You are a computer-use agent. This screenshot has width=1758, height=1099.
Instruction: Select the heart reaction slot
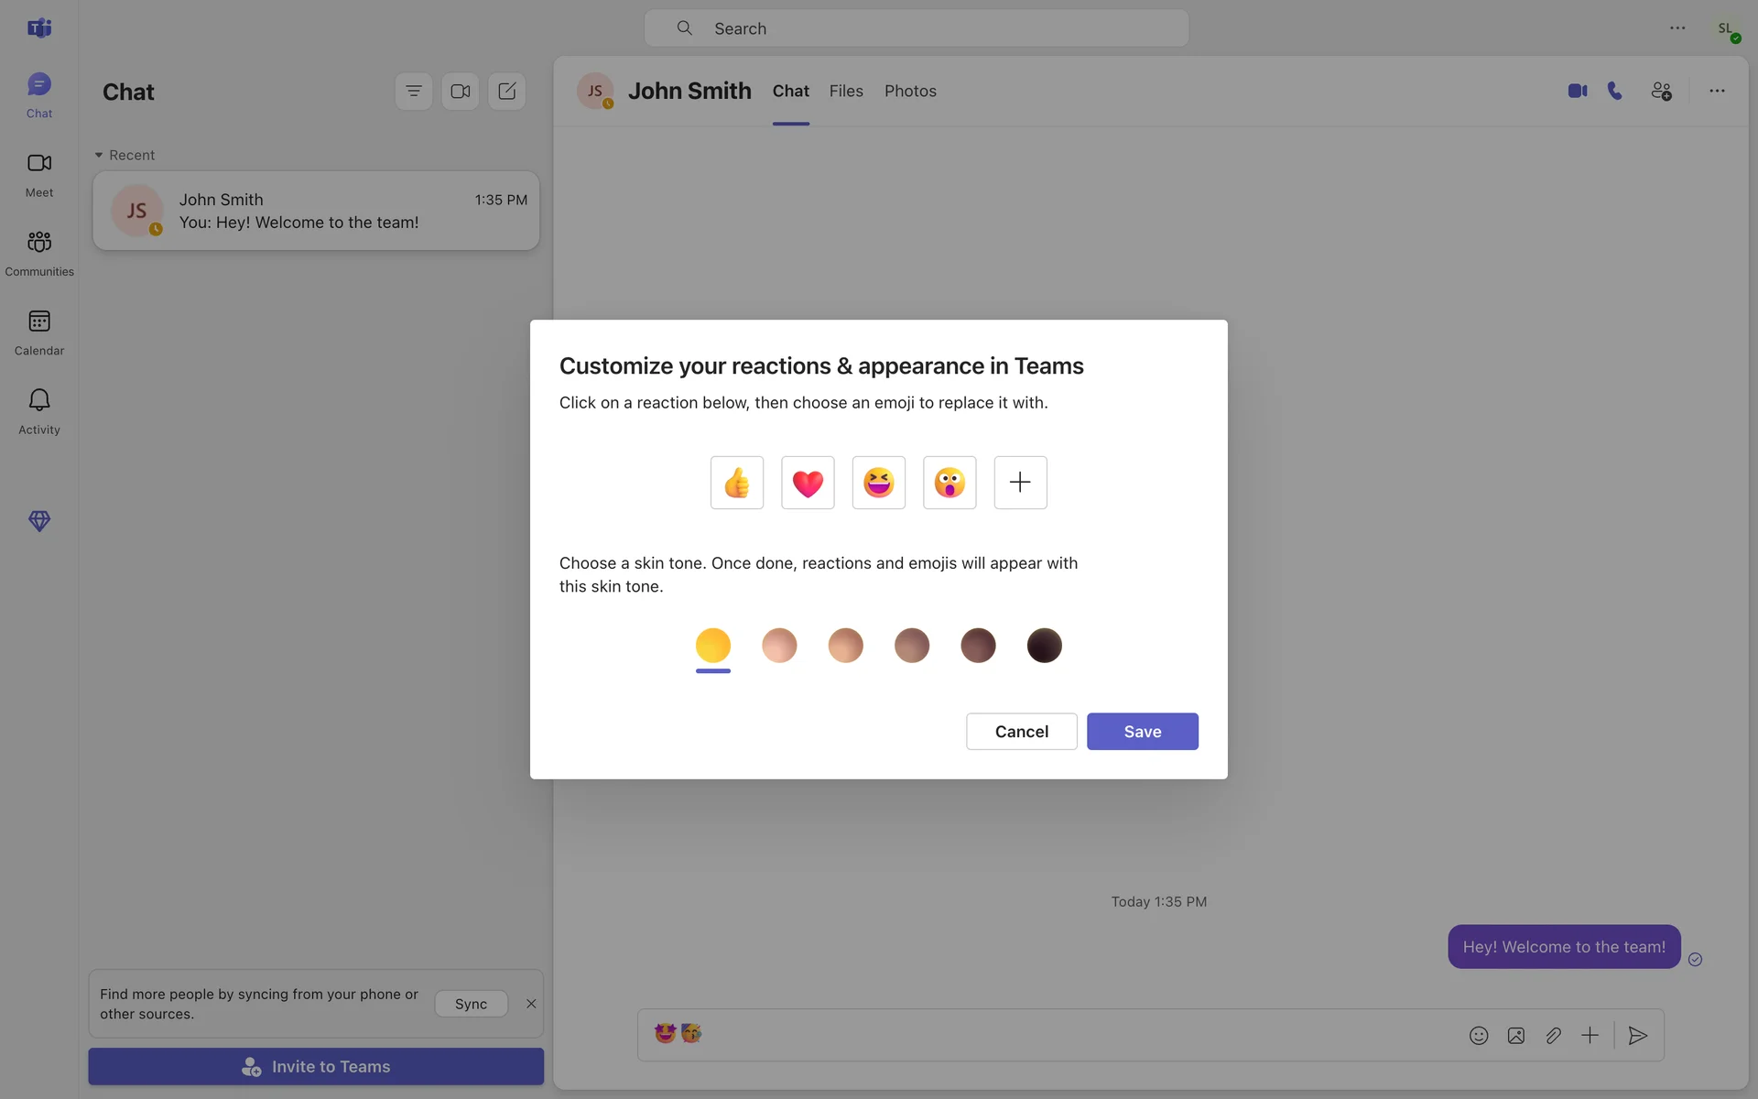[808, 483]
